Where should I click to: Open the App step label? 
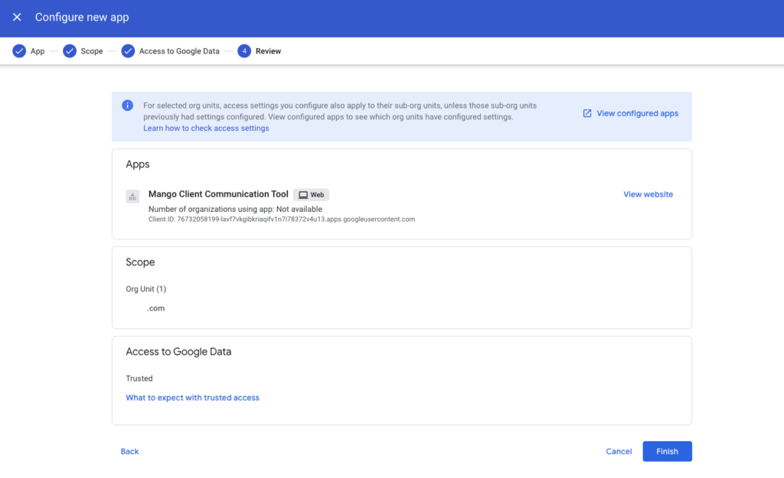pos(38,51)
